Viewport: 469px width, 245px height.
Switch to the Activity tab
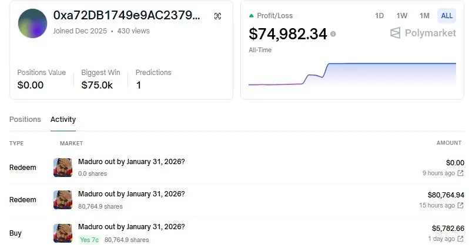63,120
